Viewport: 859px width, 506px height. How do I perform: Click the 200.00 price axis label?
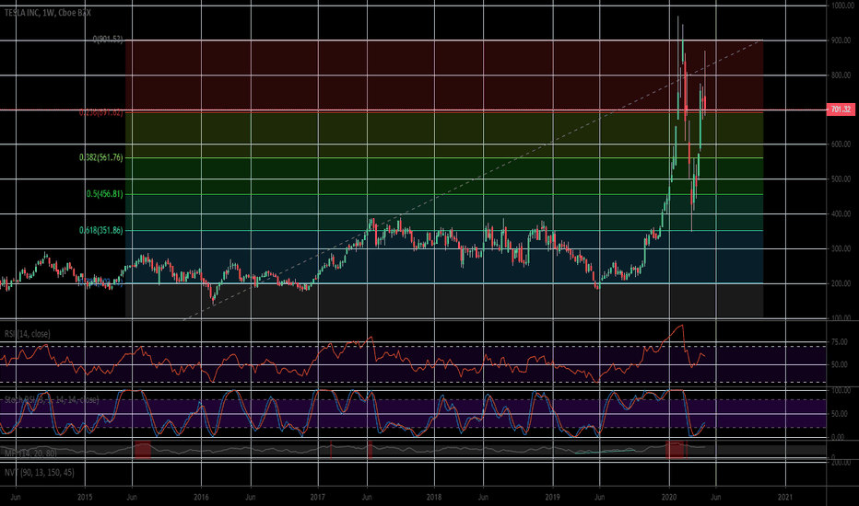pos(842,283)
